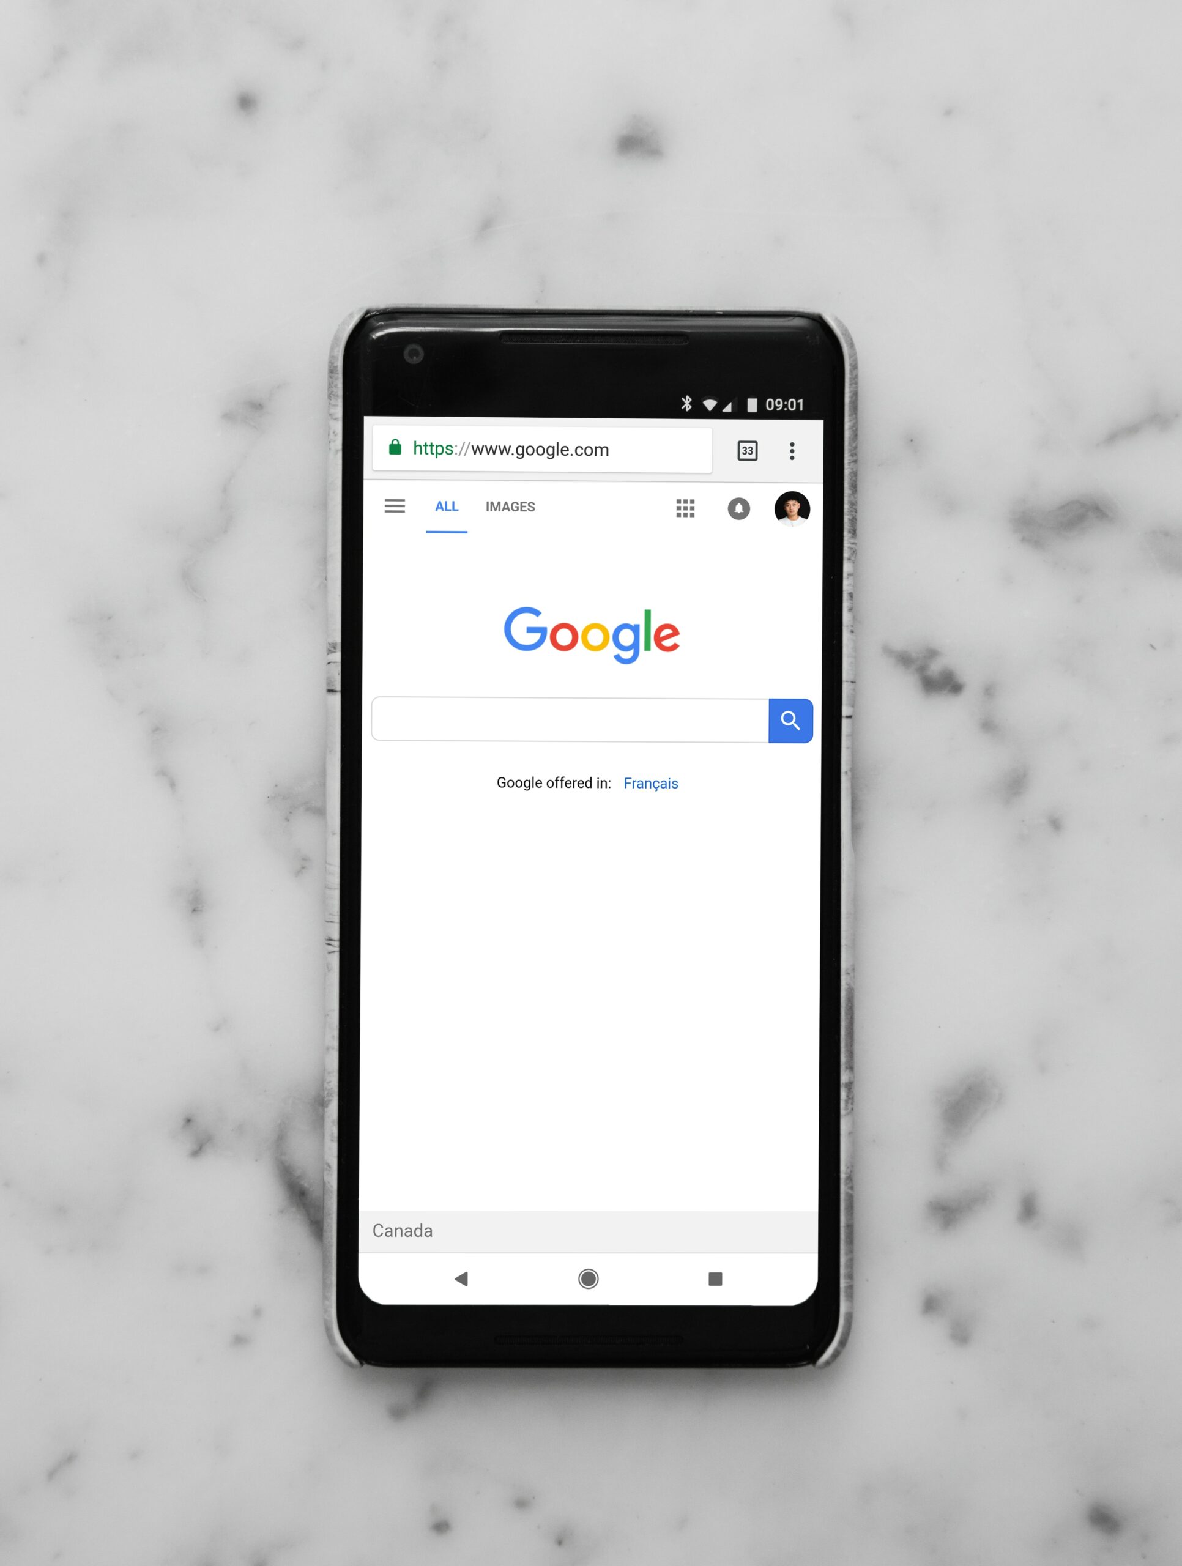
Task: Click the Français language link
Action: coord(650,782)
